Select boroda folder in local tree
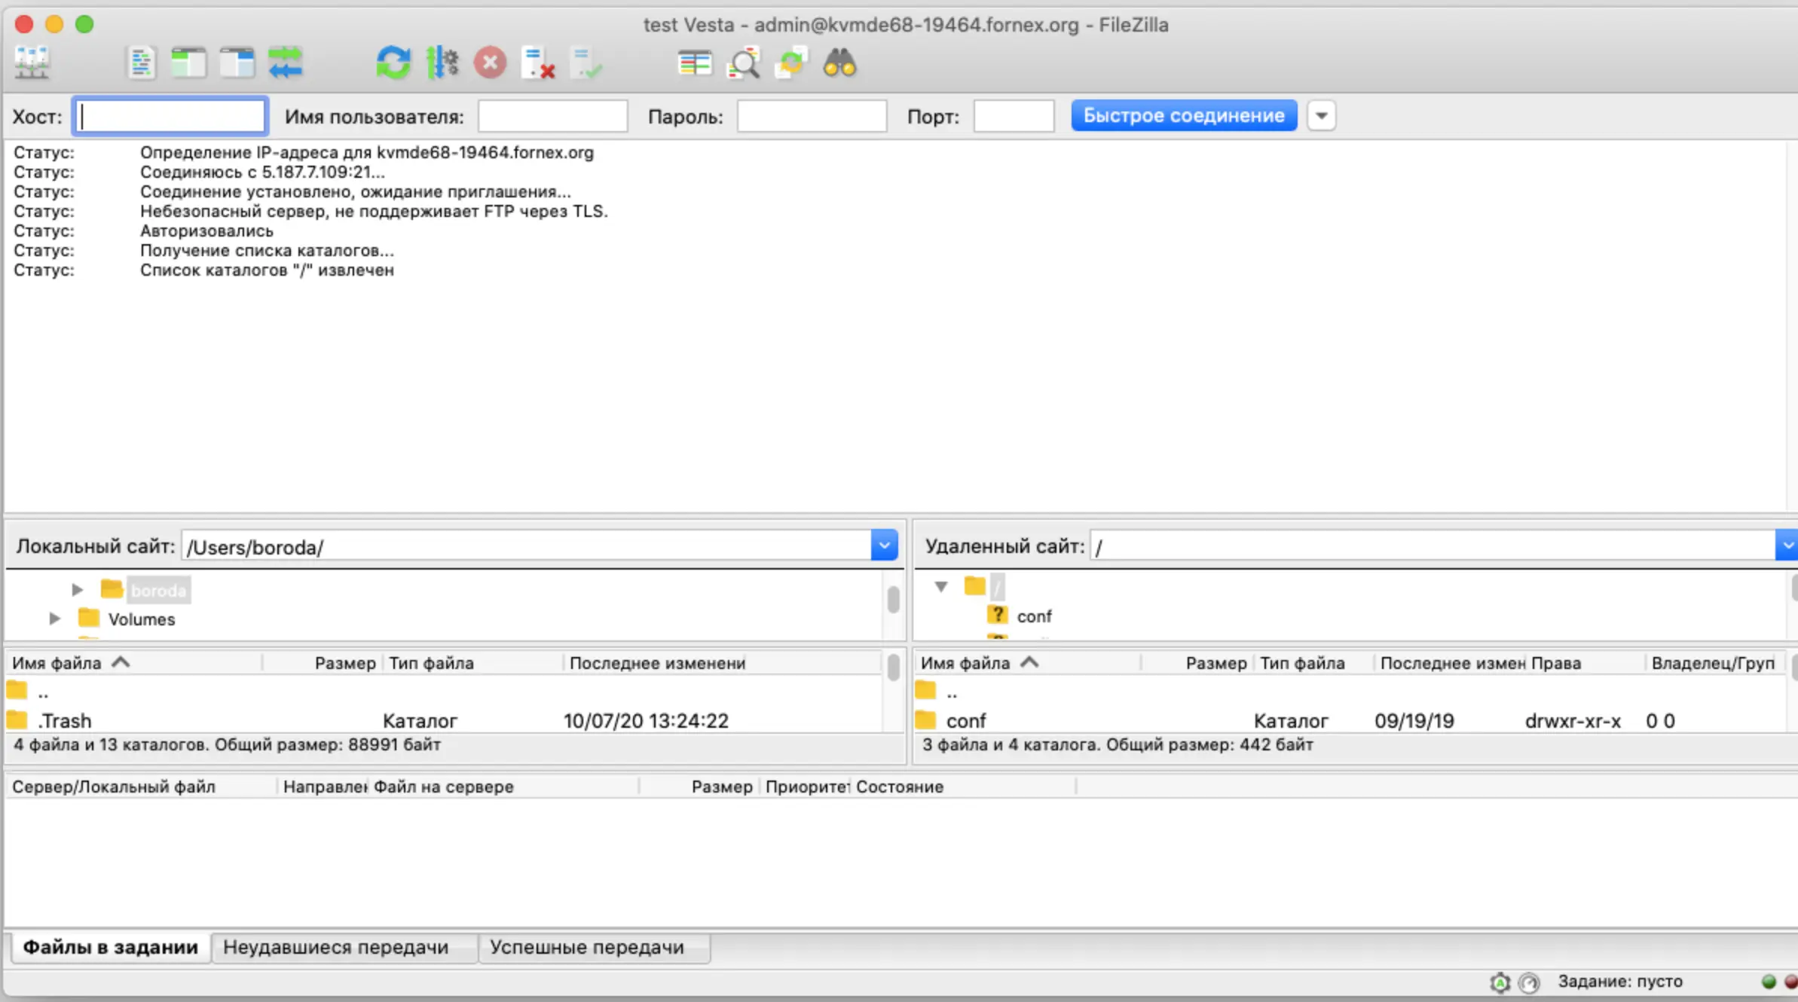 pyautogui.click(x=158, y=591)
